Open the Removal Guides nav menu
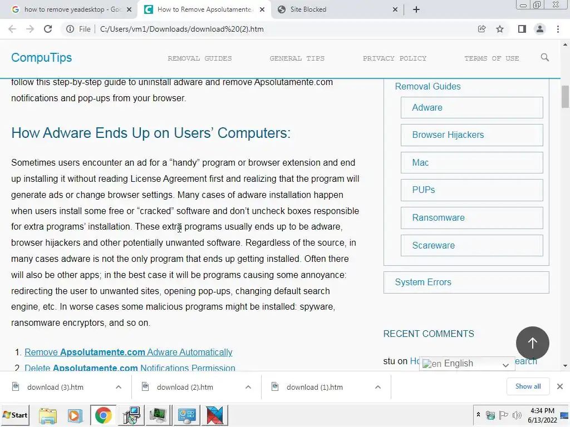This screenshot has height=427, width=570. (x=200, y=58)
